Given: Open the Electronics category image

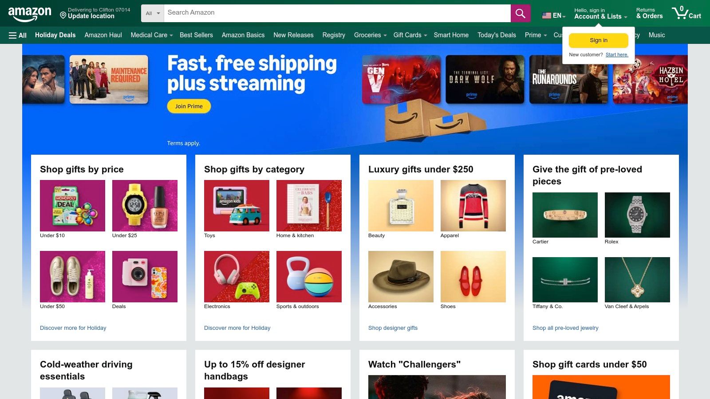Looking at the screenshot, I should coord(237,277).
